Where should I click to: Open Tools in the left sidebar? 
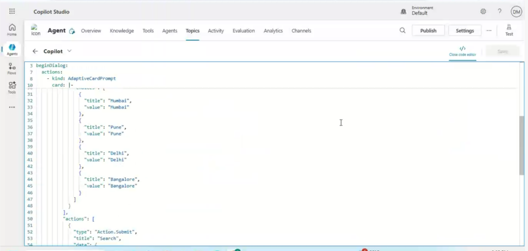point(12,88)
